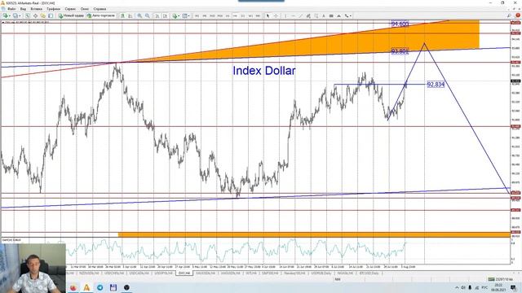Switch to the BTCUSD Daily chart tab

click(369, 273)
